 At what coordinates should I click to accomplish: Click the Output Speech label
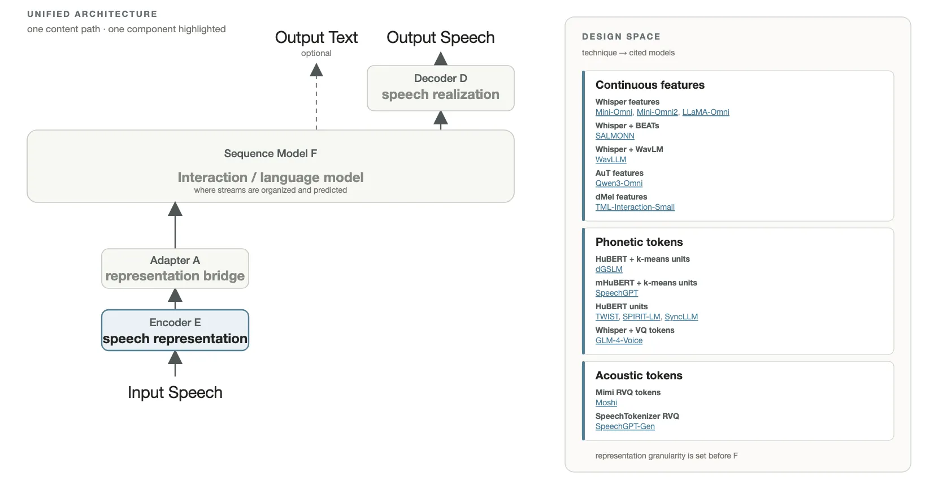click(441, 37)
